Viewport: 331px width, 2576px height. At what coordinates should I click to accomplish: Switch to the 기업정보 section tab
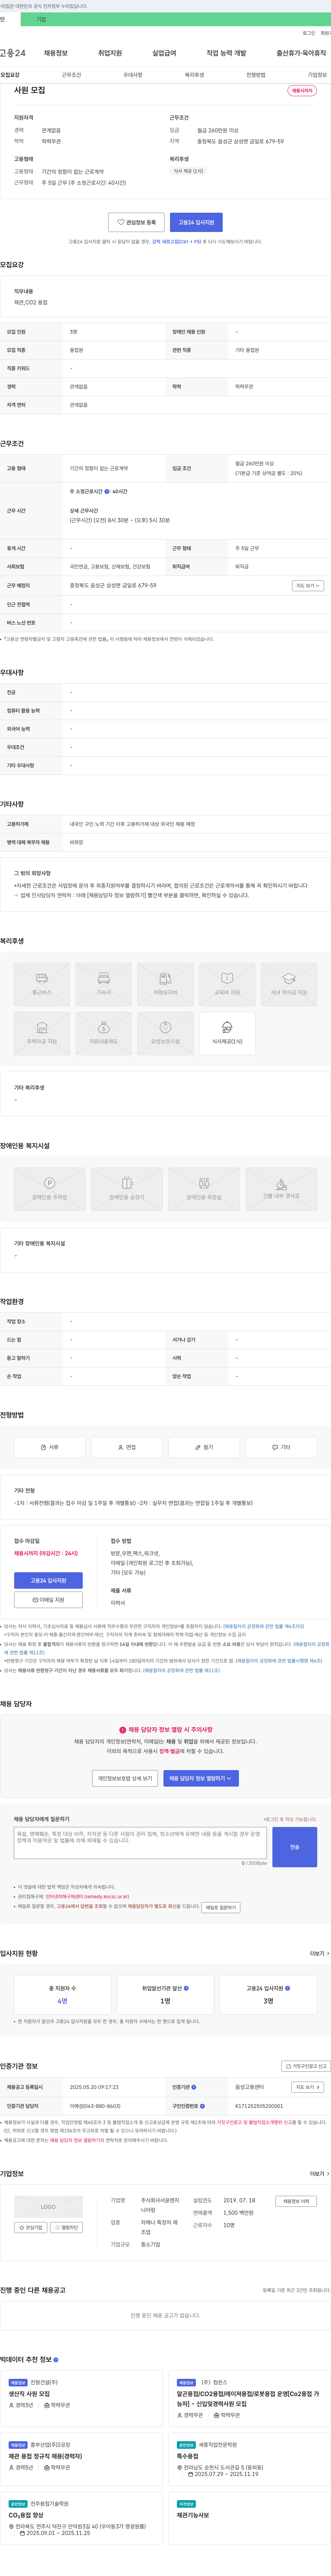pyautogui.click(x=317, y=75)
